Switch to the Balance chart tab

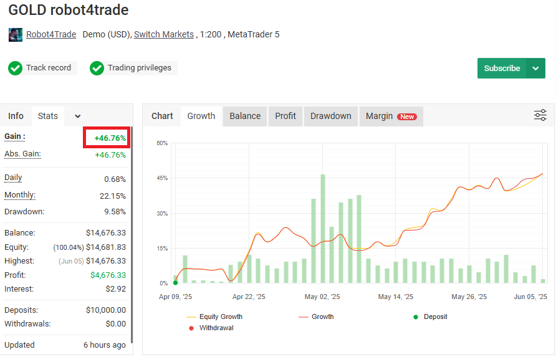pos(245,116)
